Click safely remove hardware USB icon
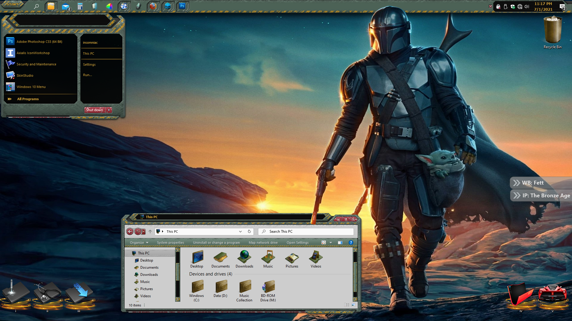This screenshot has width=572, height=321. click(506, 7)
